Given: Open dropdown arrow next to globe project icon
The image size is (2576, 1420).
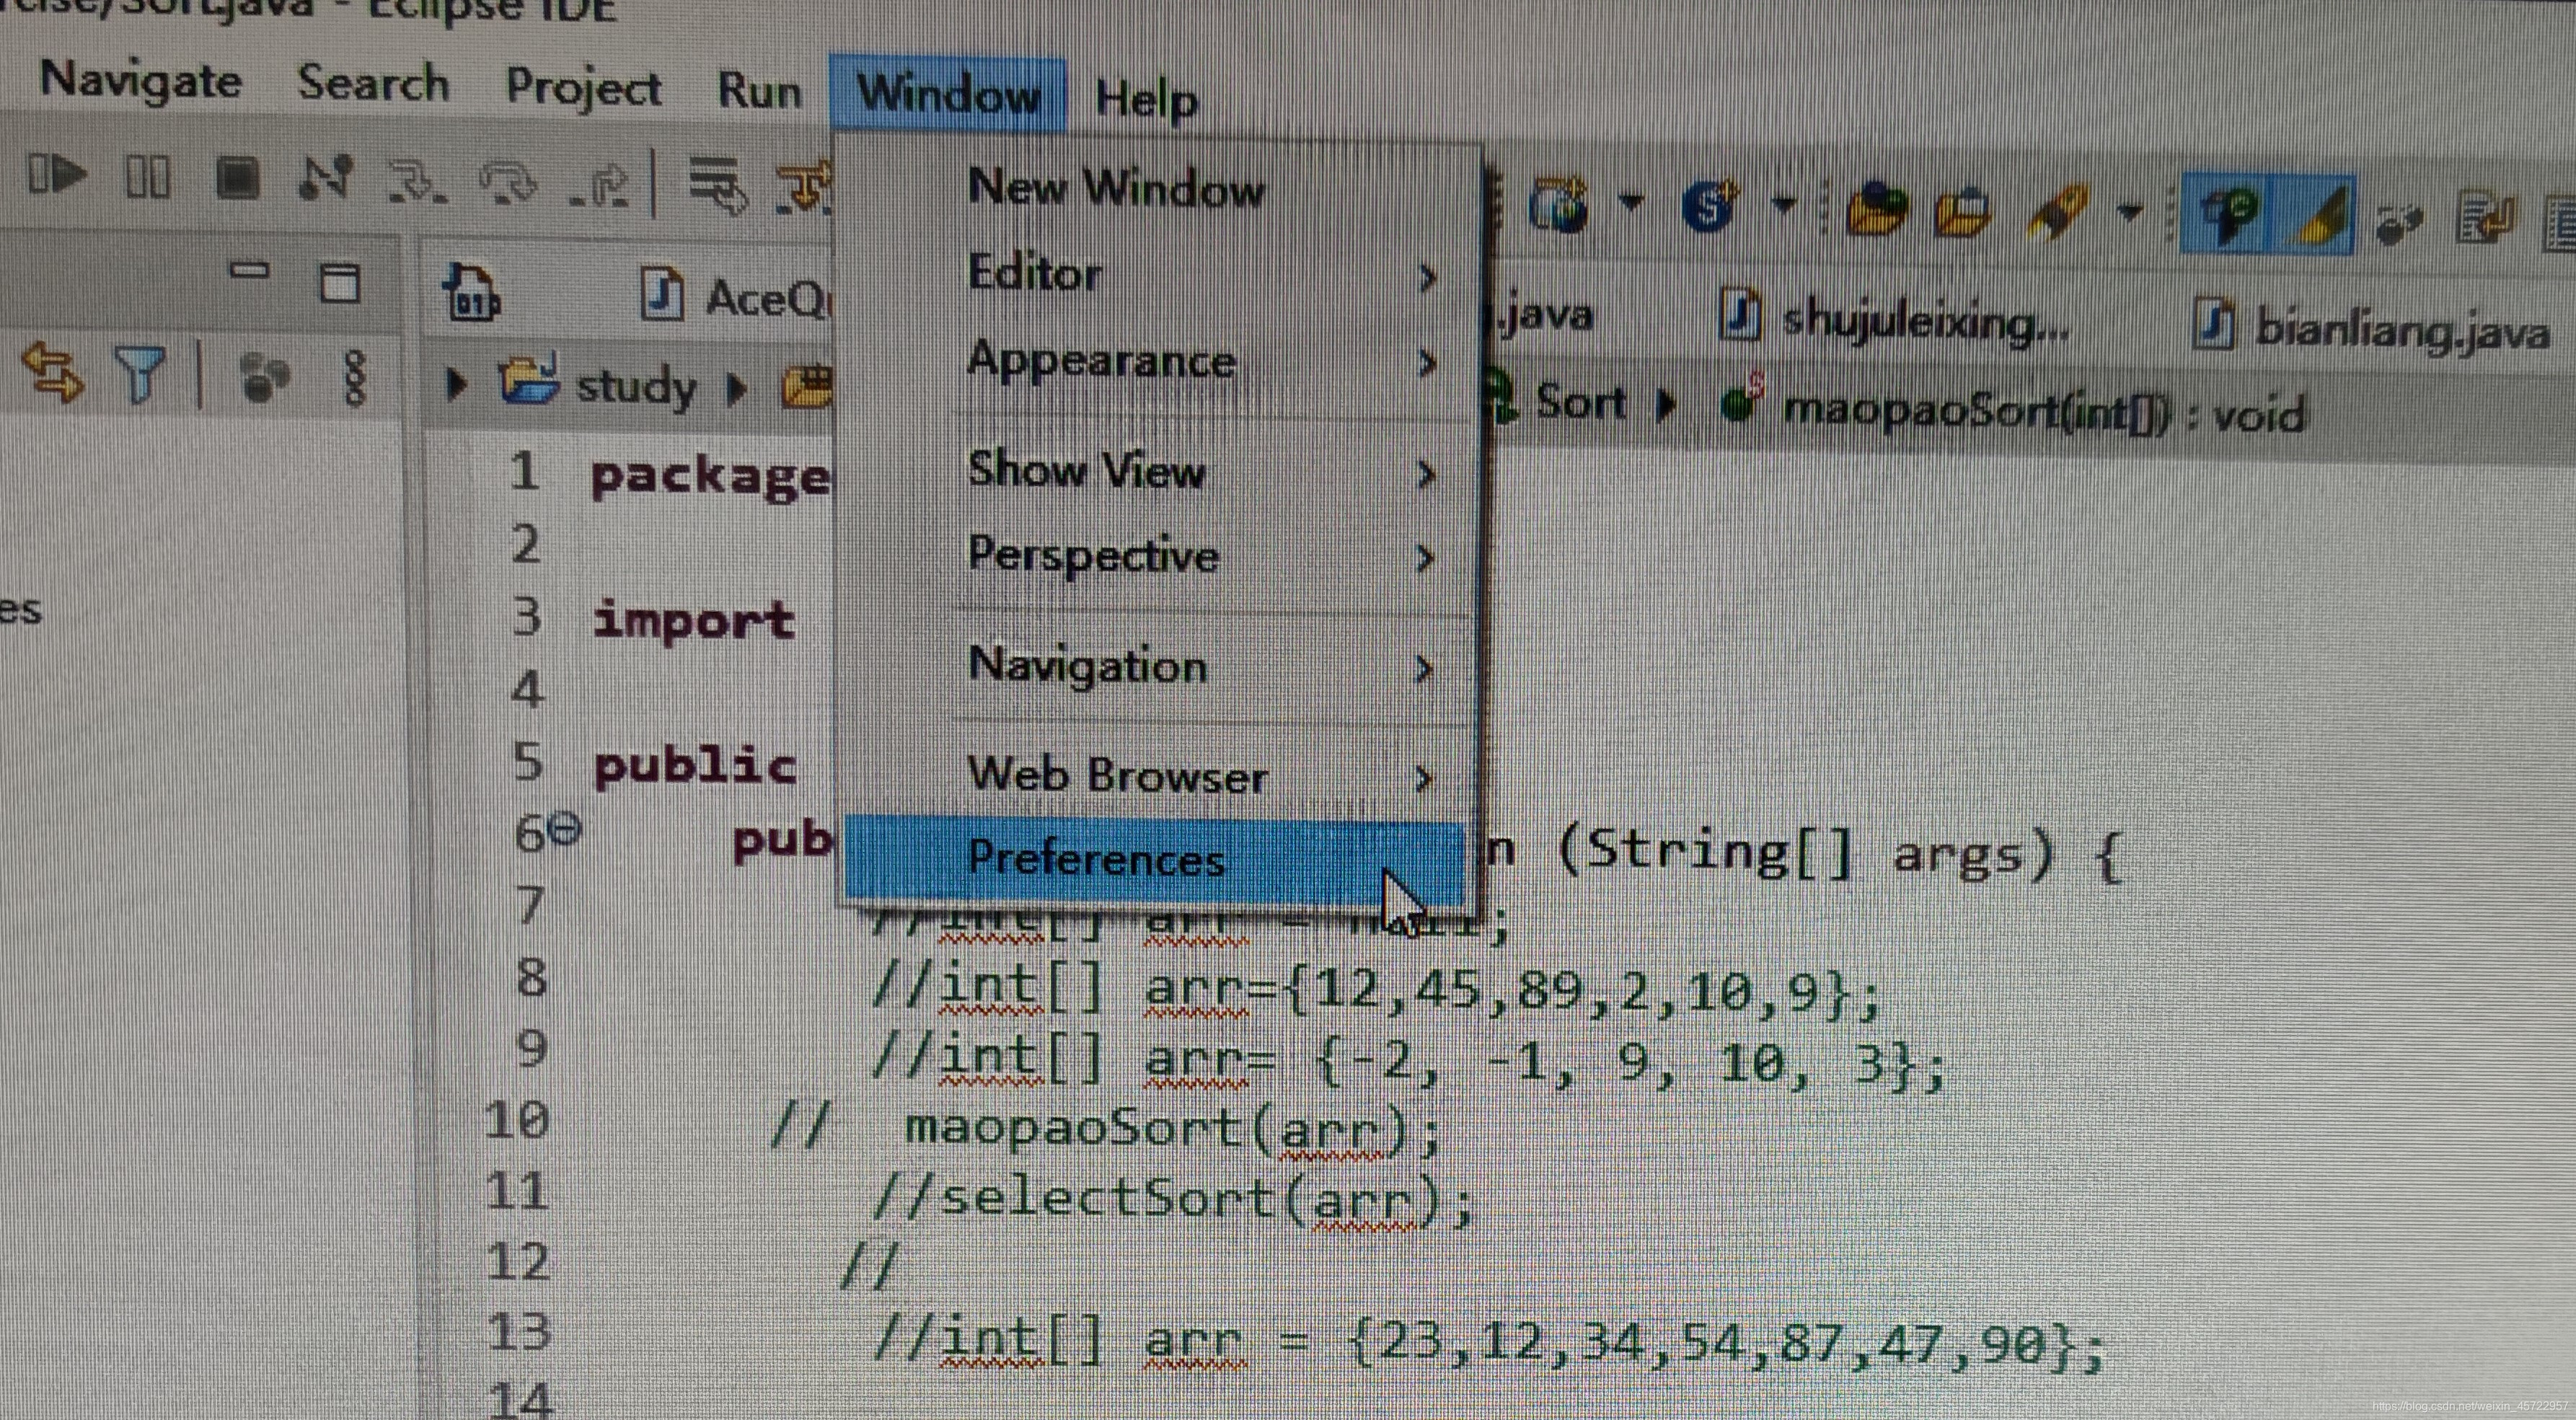Looking at the screenshot, I should [1630, 203].
